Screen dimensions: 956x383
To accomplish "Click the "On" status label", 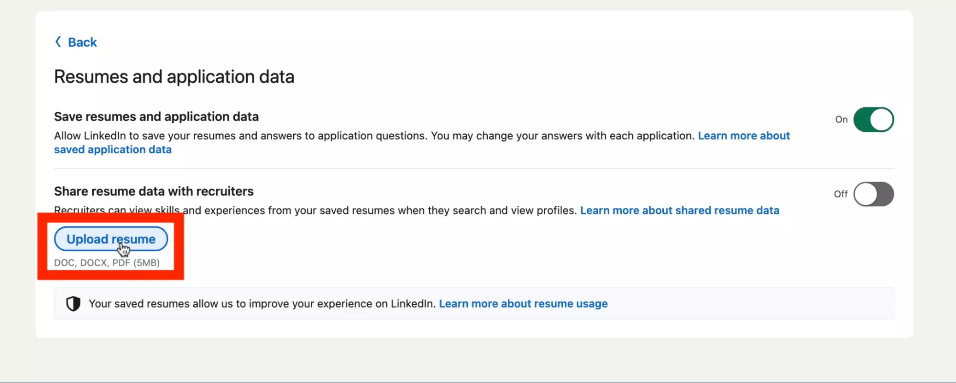I will point(841,119).
